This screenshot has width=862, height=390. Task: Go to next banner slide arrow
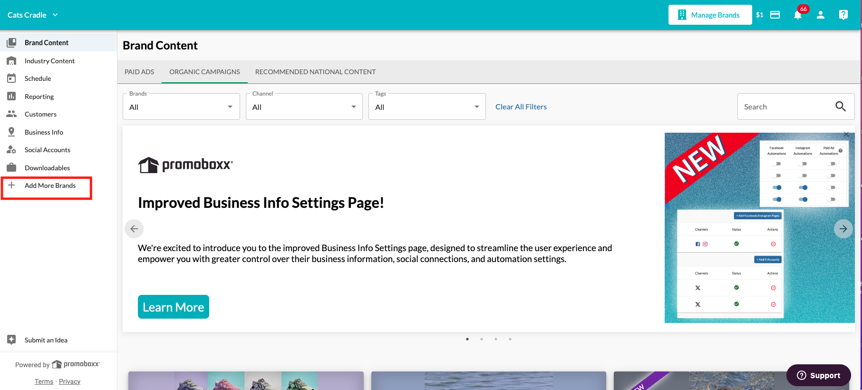(x=843, y=229)
